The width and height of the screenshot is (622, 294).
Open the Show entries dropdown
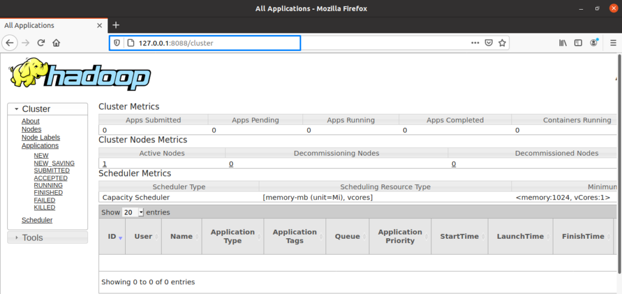(132, 213)
